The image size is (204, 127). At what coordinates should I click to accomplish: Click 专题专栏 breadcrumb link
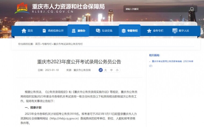(x=47, y=44)
